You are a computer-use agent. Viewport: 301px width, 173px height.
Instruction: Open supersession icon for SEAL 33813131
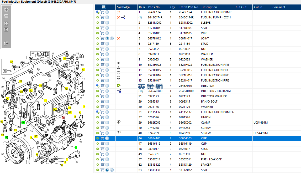[x=107, y=170]
